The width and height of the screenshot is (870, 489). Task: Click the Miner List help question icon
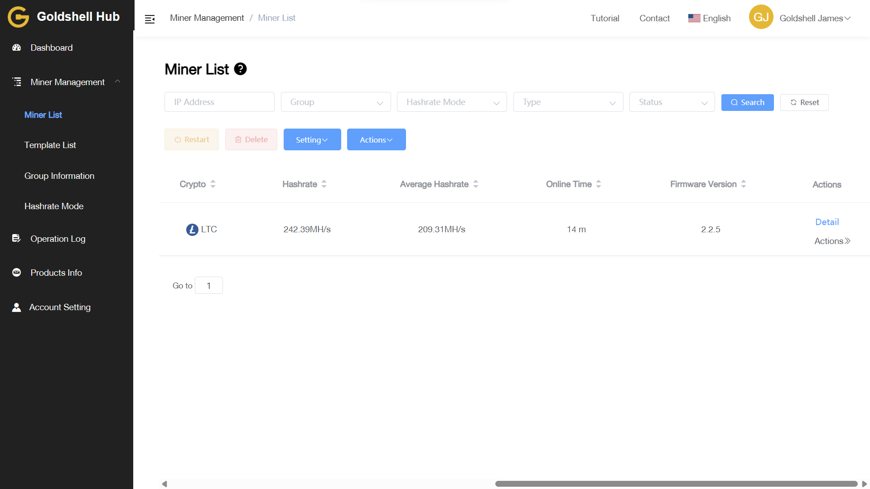[x=240, y=69]
